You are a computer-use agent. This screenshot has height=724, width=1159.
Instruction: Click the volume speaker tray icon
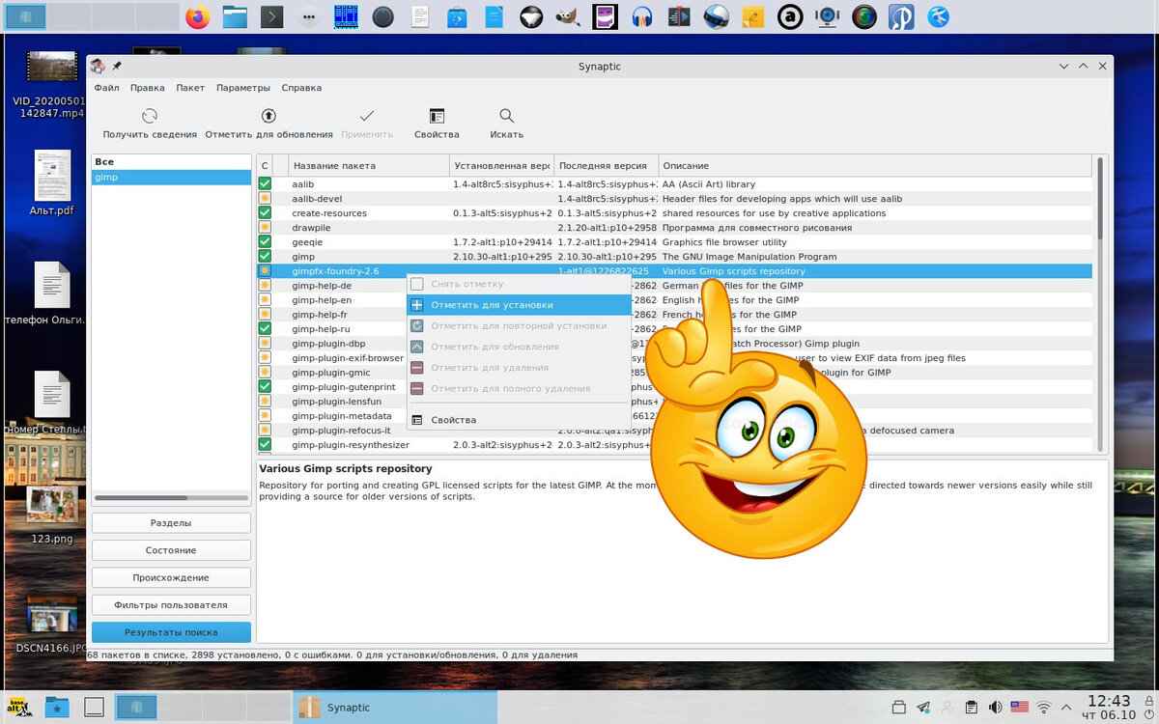point(996,707)
